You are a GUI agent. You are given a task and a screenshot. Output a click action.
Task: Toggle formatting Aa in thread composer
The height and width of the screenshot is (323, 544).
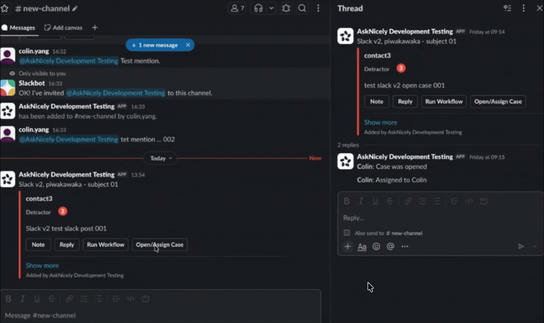pyautogui.click(x=362, y=246)
